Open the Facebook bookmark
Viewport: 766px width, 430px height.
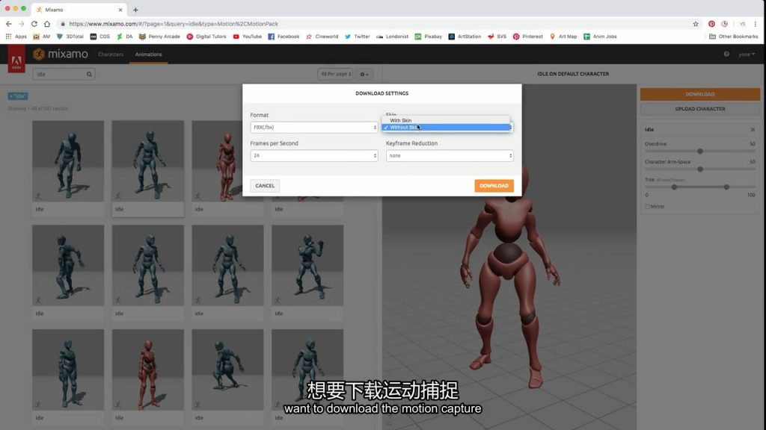[x=284, y=37]
